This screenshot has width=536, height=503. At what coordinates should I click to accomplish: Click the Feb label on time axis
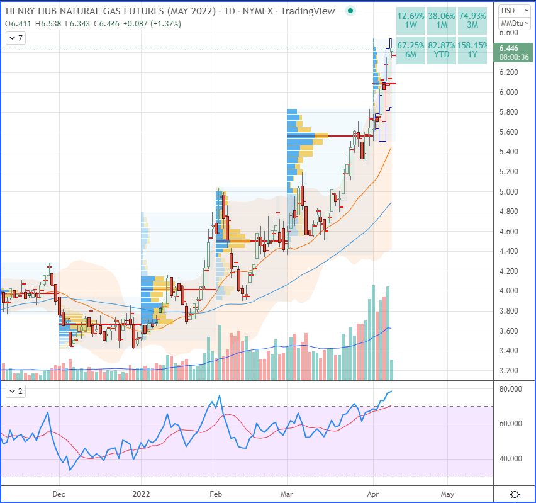216,494
